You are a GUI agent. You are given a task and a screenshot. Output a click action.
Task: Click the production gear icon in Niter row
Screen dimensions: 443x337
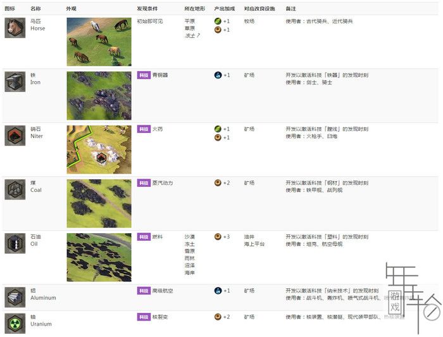tap(218, 137)
